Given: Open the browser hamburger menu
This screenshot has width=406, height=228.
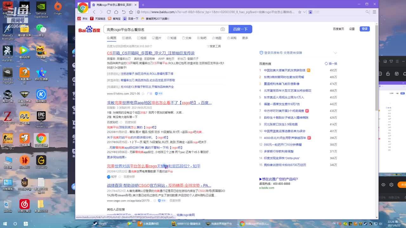Looking at the screenshot, I should pos(374,12).
